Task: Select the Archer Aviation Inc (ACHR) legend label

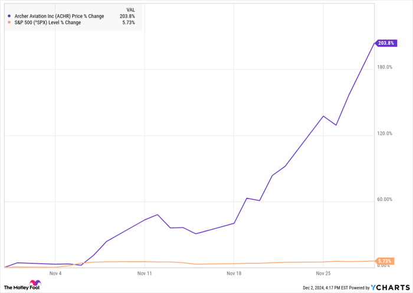Action: (x=59, y=16)
